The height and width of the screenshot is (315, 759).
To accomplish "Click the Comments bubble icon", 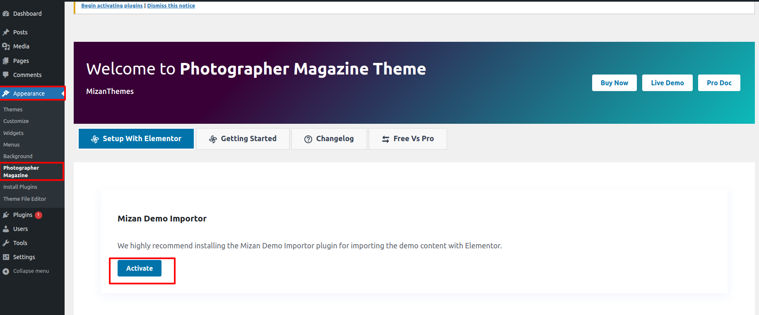I will (6, 75).
